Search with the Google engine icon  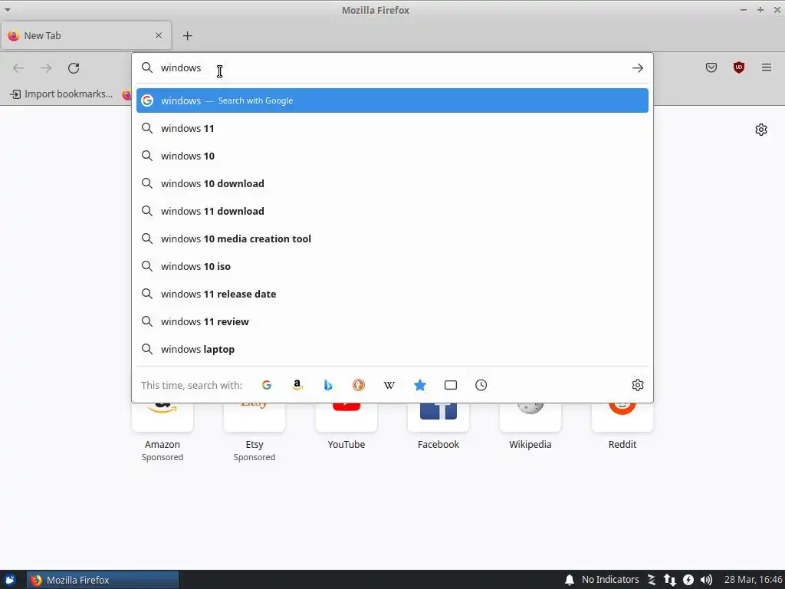point(266,385)
